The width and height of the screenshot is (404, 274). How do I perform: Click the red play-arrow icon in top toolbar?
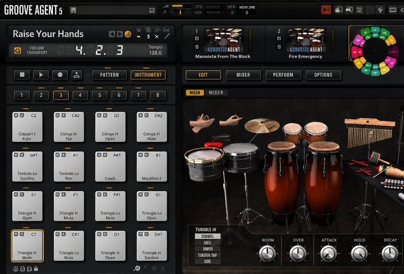326,10
